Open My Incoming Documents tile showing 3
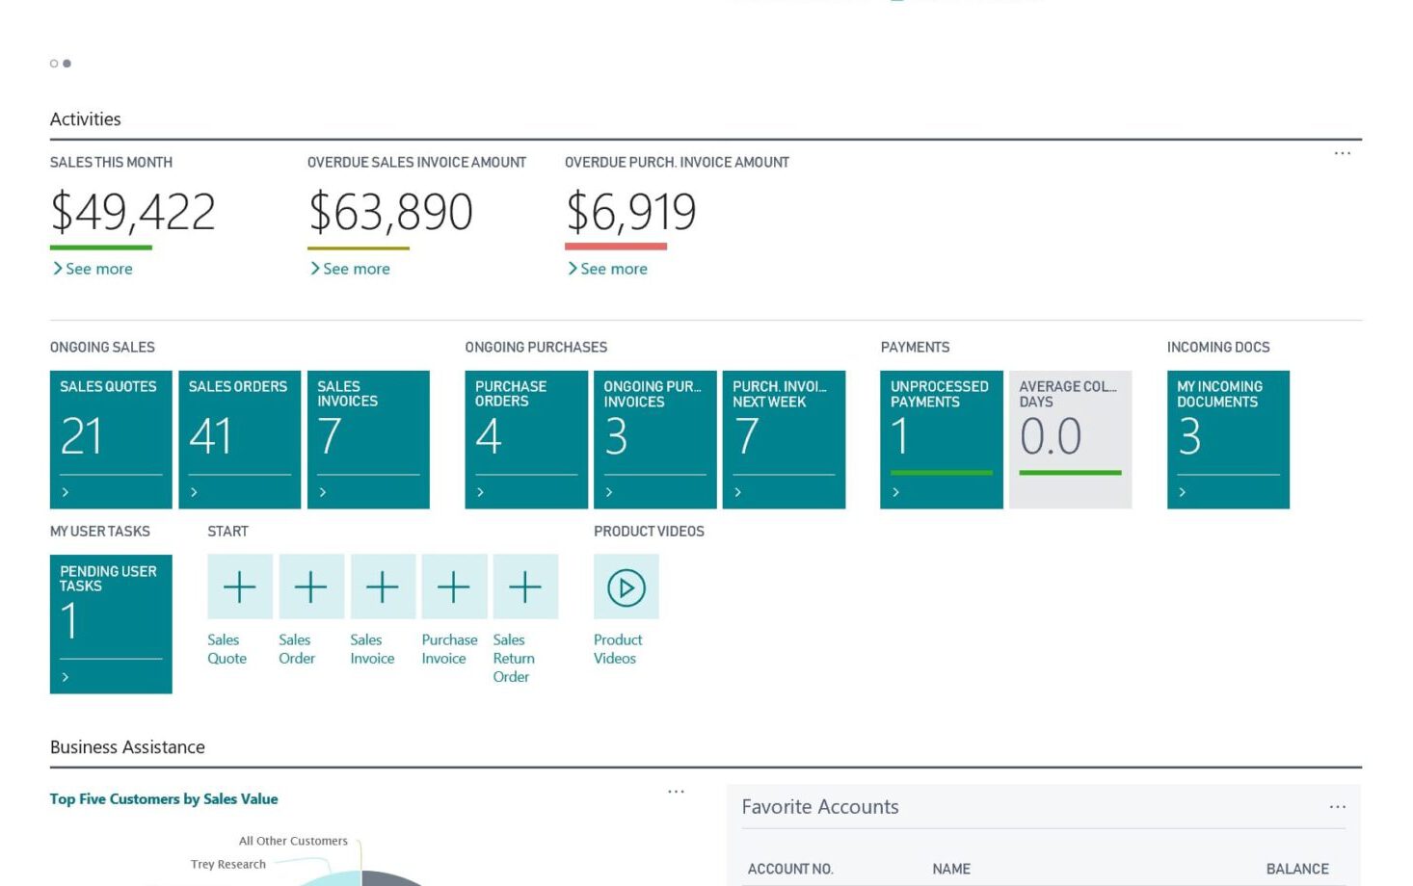Screen dimensions: 1413x886 [1228, 439]
